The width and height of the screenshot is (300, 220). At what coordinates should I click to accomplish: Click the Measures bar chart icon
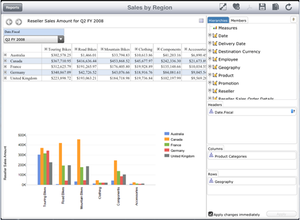click(215, 28)
